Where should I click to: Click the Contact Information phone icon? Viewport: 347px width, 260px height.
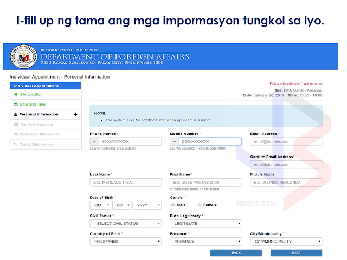(x=16, y=144)
